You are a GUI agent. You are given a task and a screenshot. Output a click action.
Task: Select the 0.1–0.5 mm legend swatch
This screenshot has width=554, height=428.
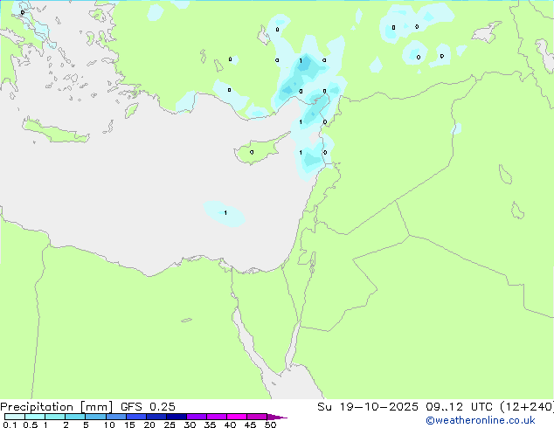[x=15, y=417]
